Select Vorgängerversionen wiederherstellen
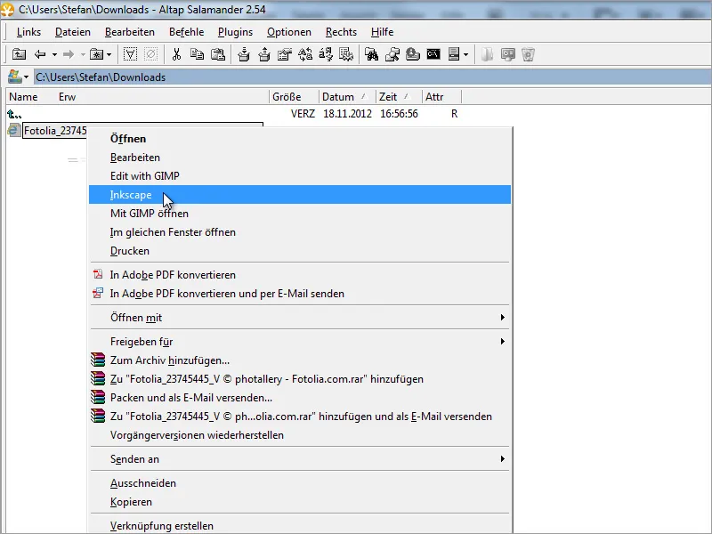Screen dimensions: 712x534 [300, 435]
